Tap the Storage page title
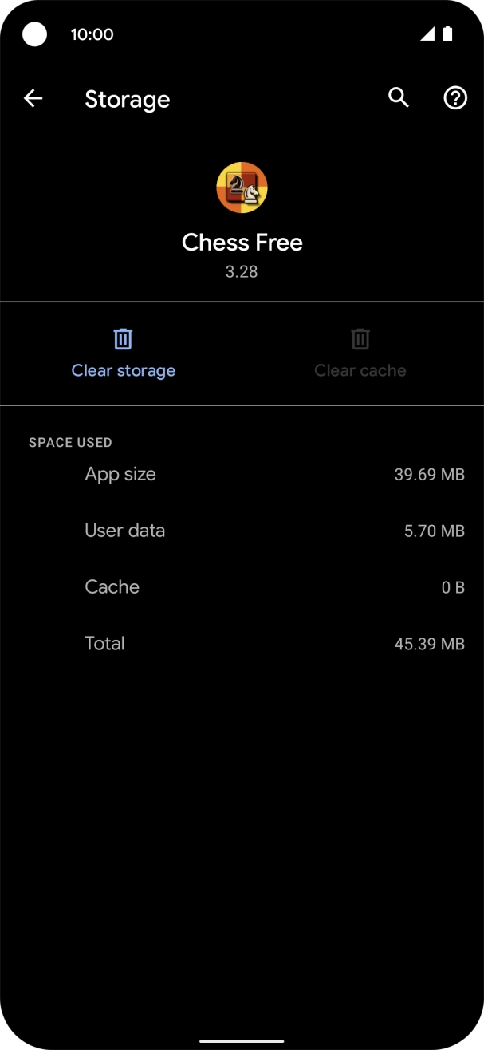The height and width of the screenshot is (1050, 484). [x=128, y=100]
